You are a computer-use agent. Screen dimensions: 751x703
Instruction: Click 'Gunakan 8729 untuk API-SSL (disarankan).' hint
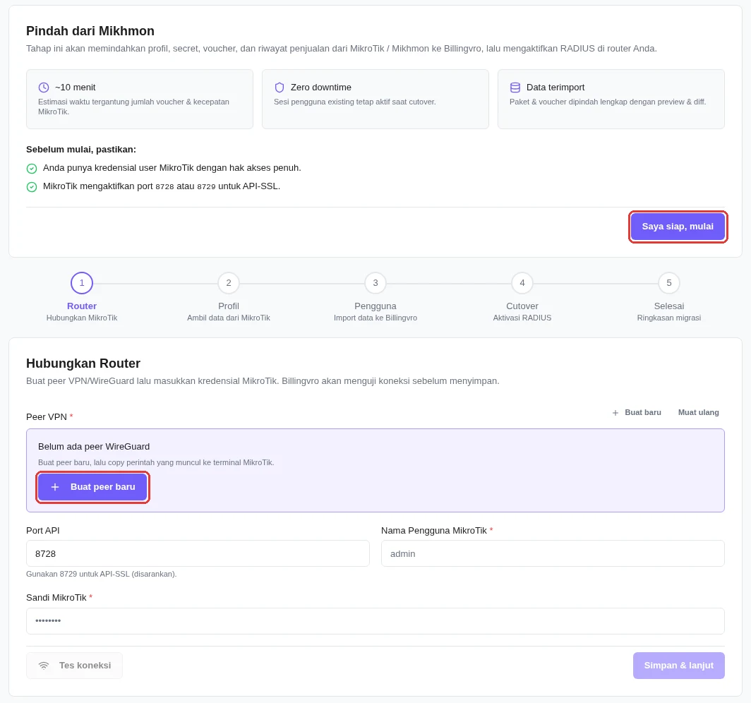tap(102, 574)
